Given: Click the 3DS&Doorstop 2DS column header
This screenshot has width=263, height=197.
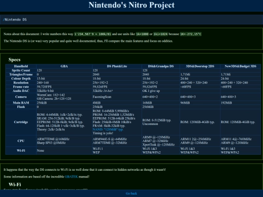Looking at the screenshot, I should (x=200, y=66).
